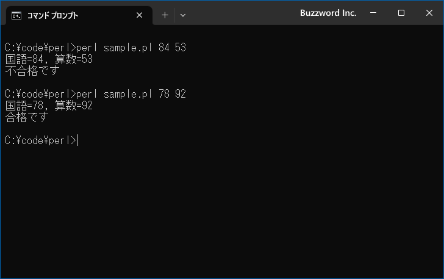The image size is (444, 279).
Task: Click the Buzzword Inc. title text
Action: (328, 13)
